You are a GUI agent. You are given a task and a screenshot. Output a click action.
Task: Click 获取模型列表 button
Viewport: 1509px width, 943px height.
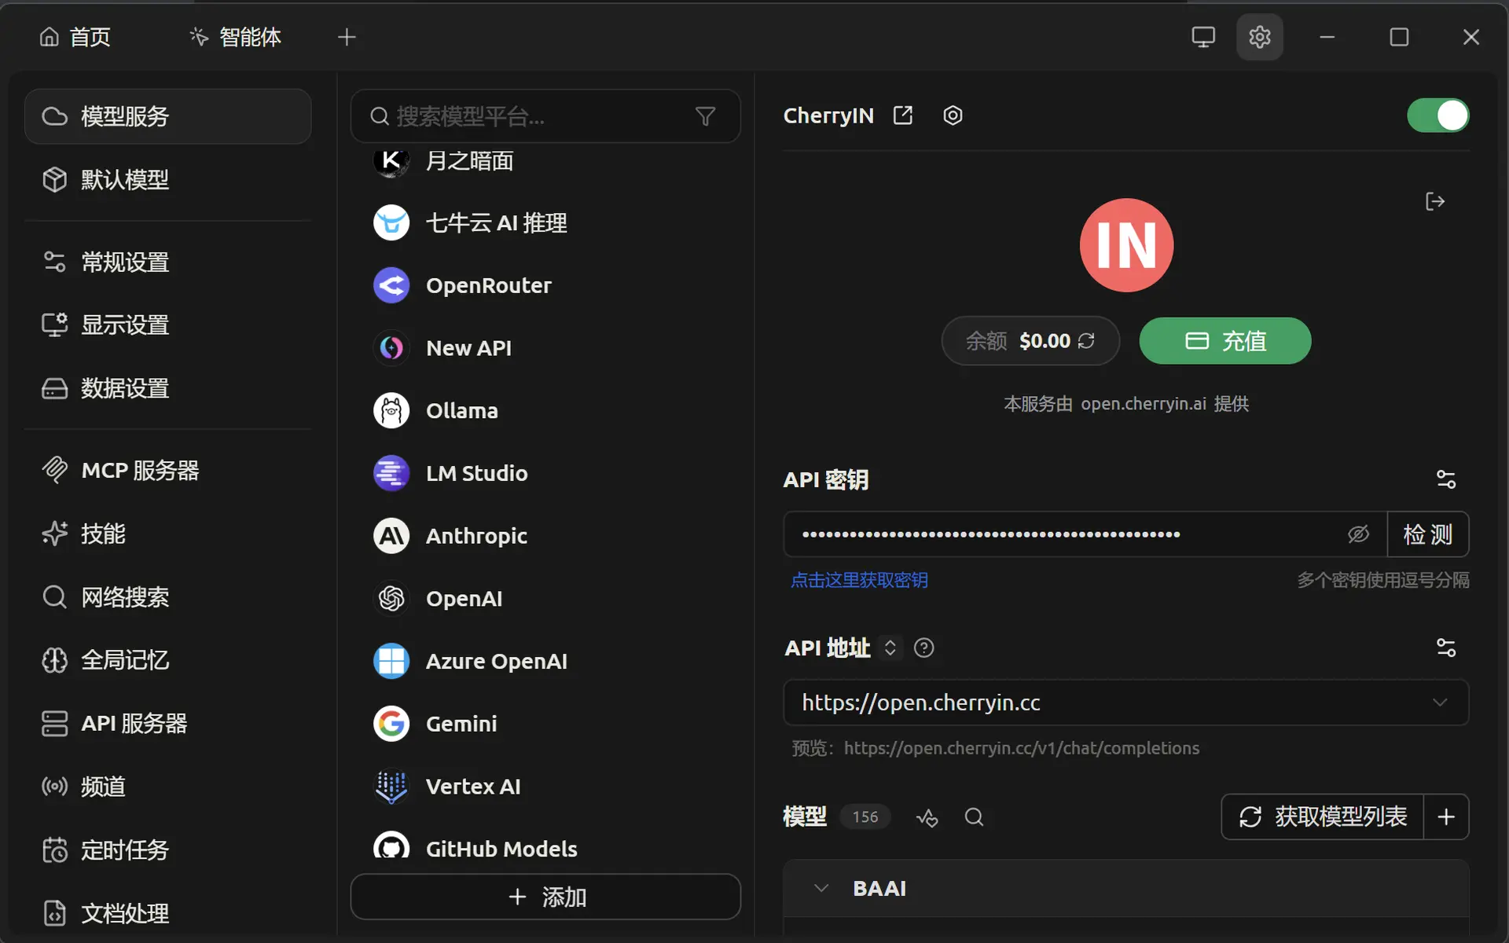[1323, 817]
